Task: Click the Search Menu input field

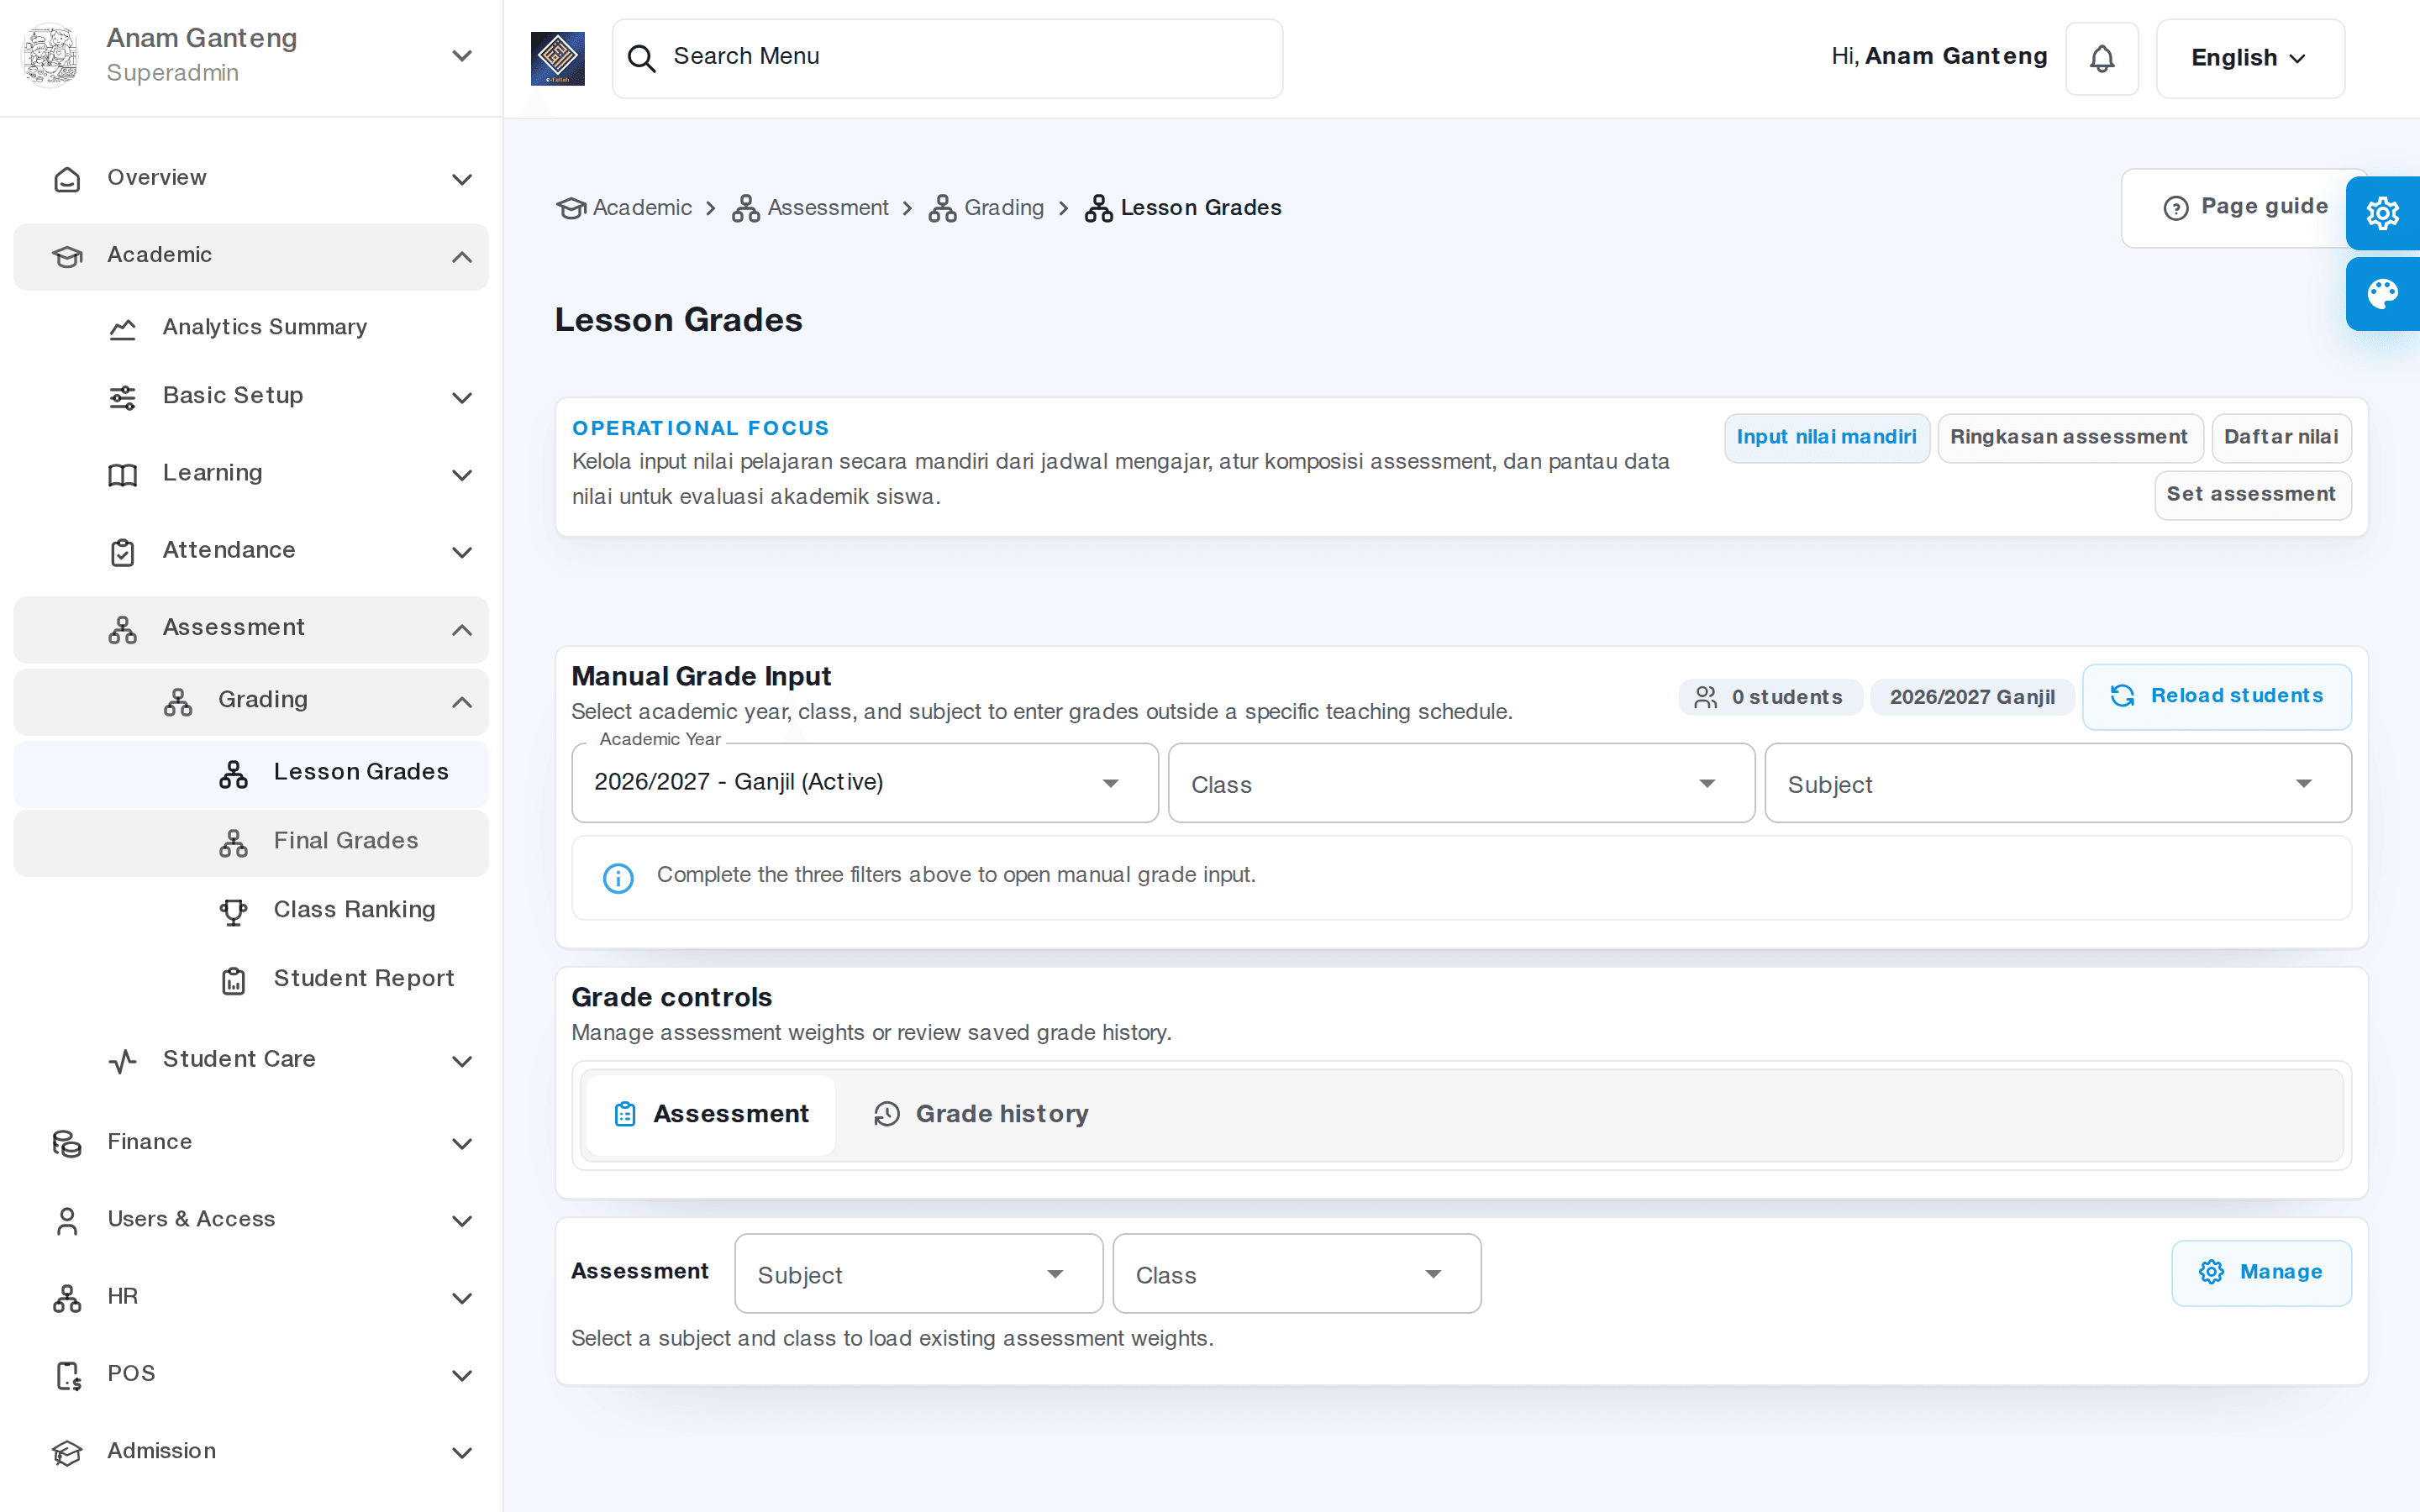Action: (947, 59)
